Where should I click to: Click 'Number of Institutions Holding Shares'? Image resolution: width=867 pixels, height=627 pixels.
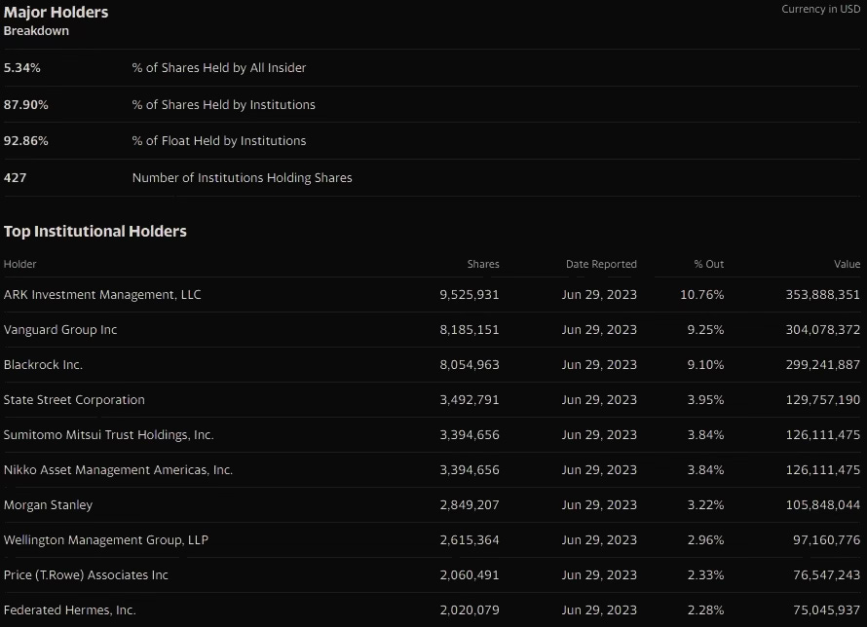coord(243,178)
